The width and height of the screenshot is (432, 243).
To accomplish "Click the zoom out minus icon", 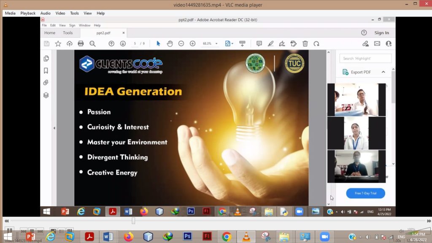I will click(x=181, y=43).
